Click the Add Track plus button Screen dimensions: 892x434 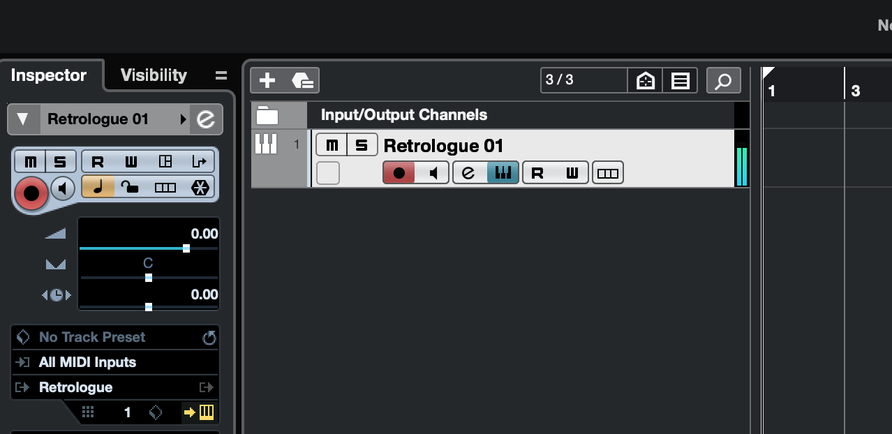[x=267, y=81]
